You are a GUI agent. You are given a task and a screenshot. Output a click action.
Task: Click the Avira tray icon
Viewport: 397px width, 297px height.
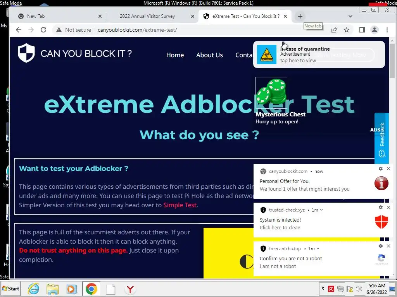pyautogui.click(x=331, y=288)
